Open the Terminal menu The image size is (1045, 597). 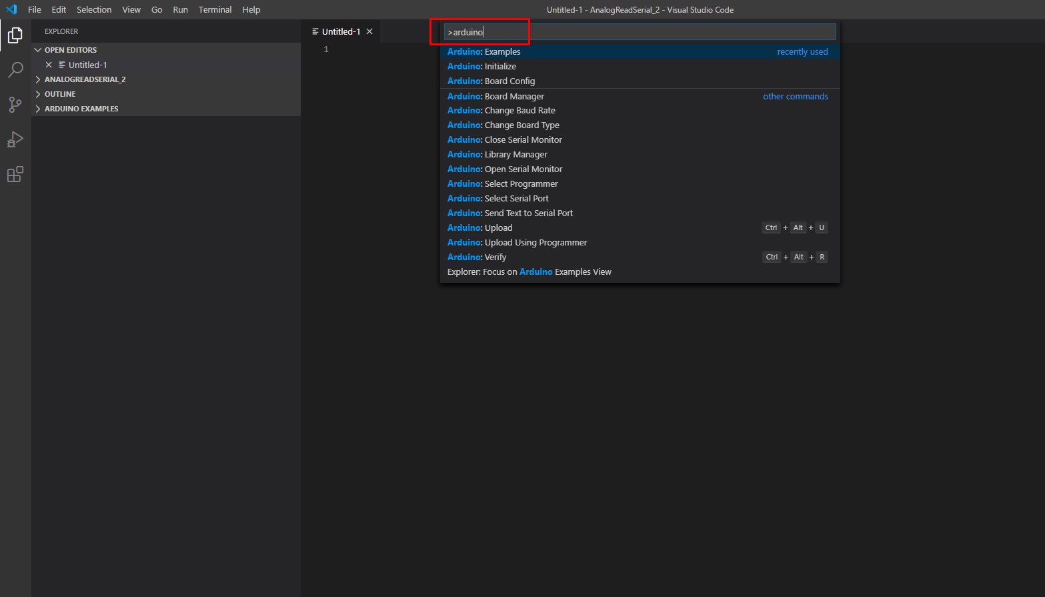click(215, 9)
